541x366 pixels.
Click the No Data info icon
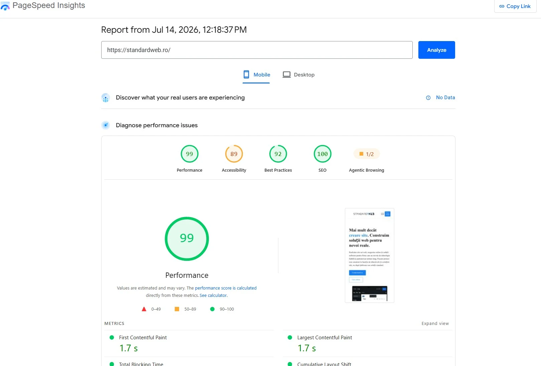(x=428, y=98)
